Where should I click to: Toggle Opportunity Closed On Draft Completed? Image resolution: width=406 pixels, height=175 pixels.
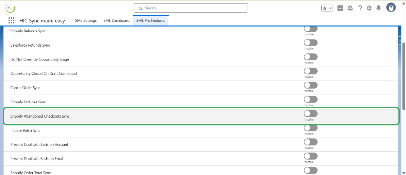[x=310, y=71]
